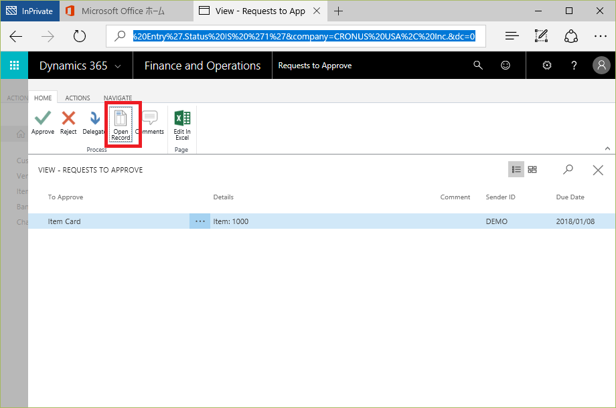Select the NAVIGATE ribbon tab
616x408 pixels.
[x=118, y=98]
